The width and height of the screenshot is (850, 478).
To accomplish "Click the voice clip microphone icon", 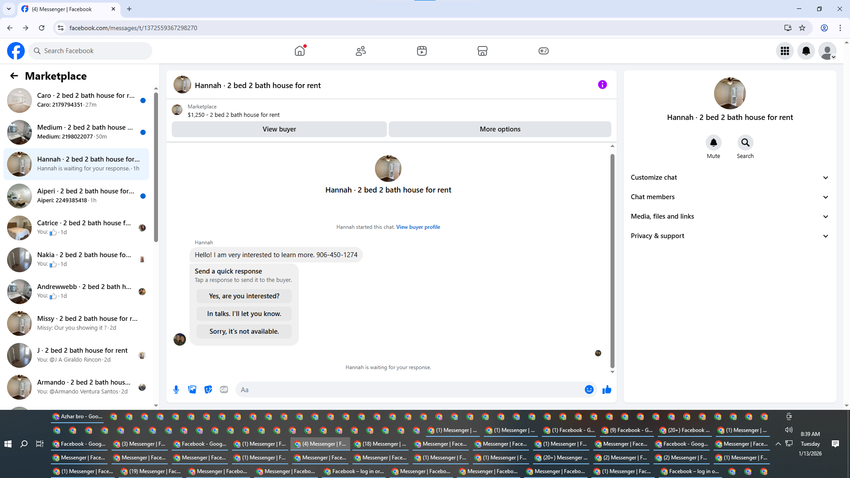I will (x=176, y=389).
